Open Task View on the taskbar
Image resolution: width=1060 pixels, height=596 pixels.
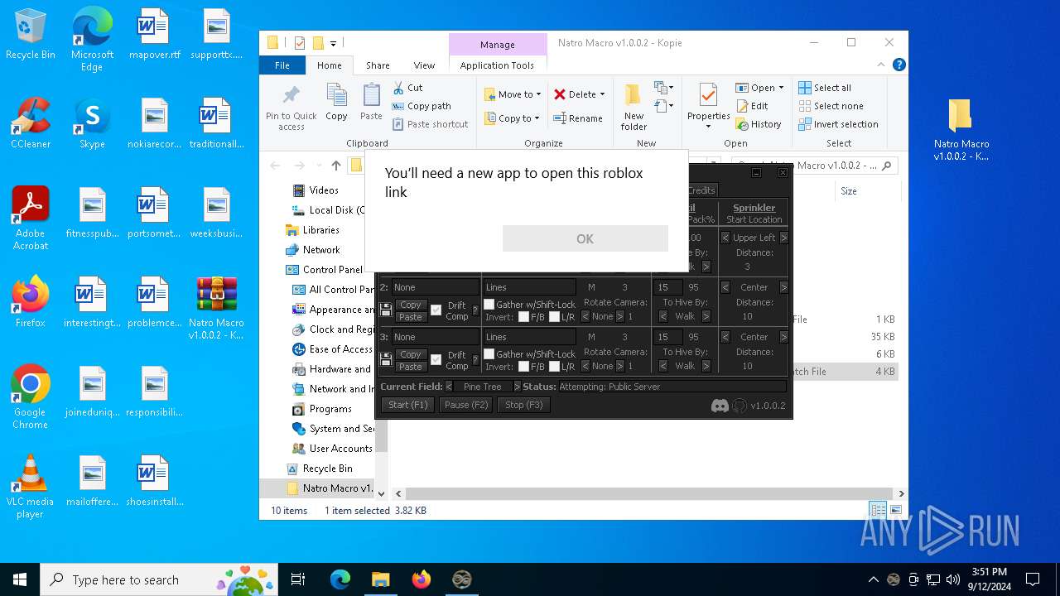click(x=298, y=579)
